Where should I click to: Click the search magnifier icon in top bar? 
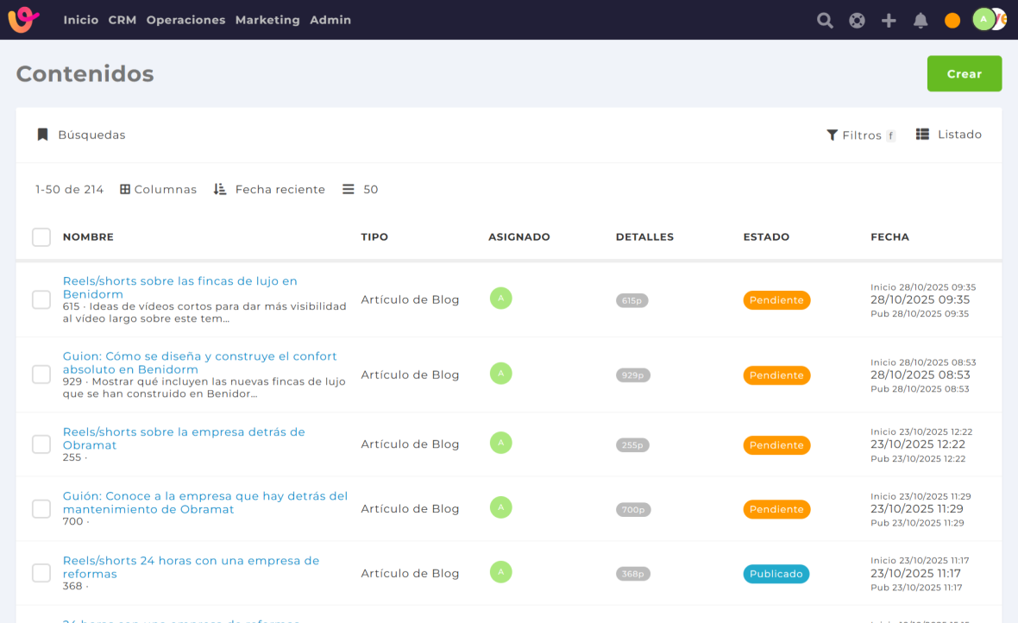coord(825,21)
